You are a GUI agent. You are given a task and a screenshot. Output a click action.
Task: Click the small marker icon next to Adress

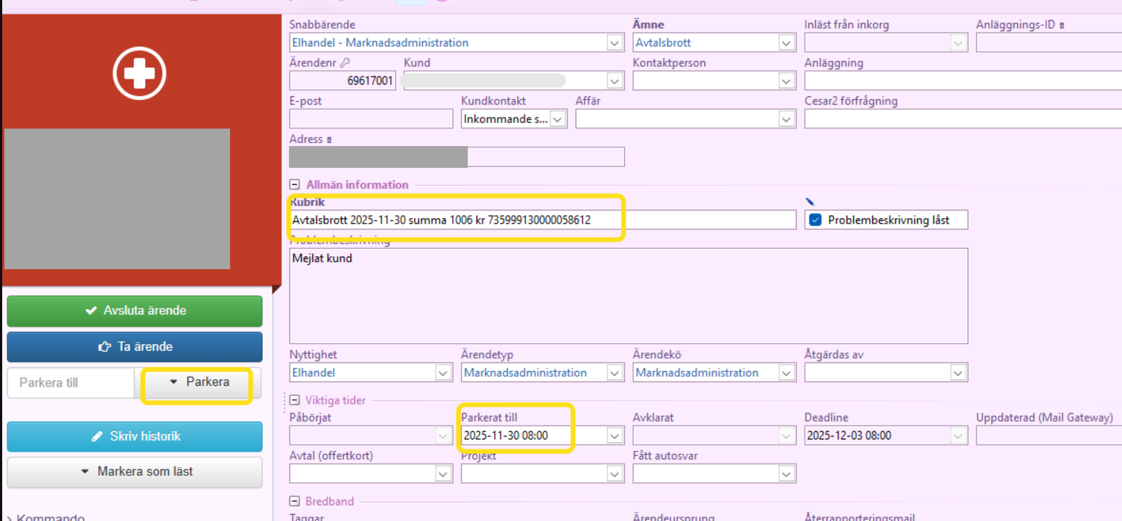[329, 140]
